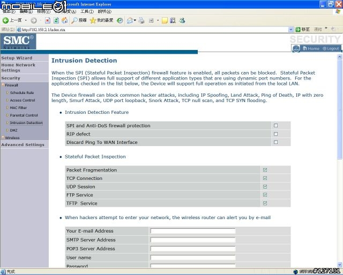Click the Print printer icon
Image resolution: width=343 pixels, height=275 pixels.
[x=141, y=20]
